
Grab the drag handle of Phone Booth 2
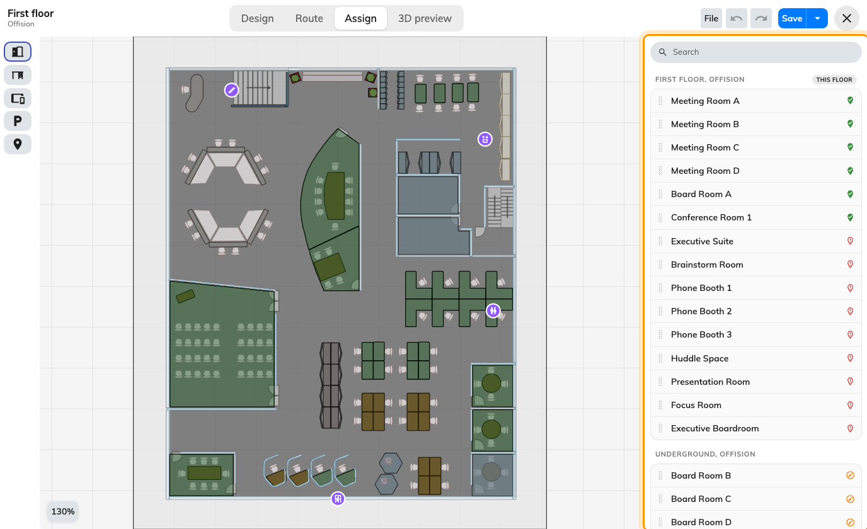pos(660,311)
